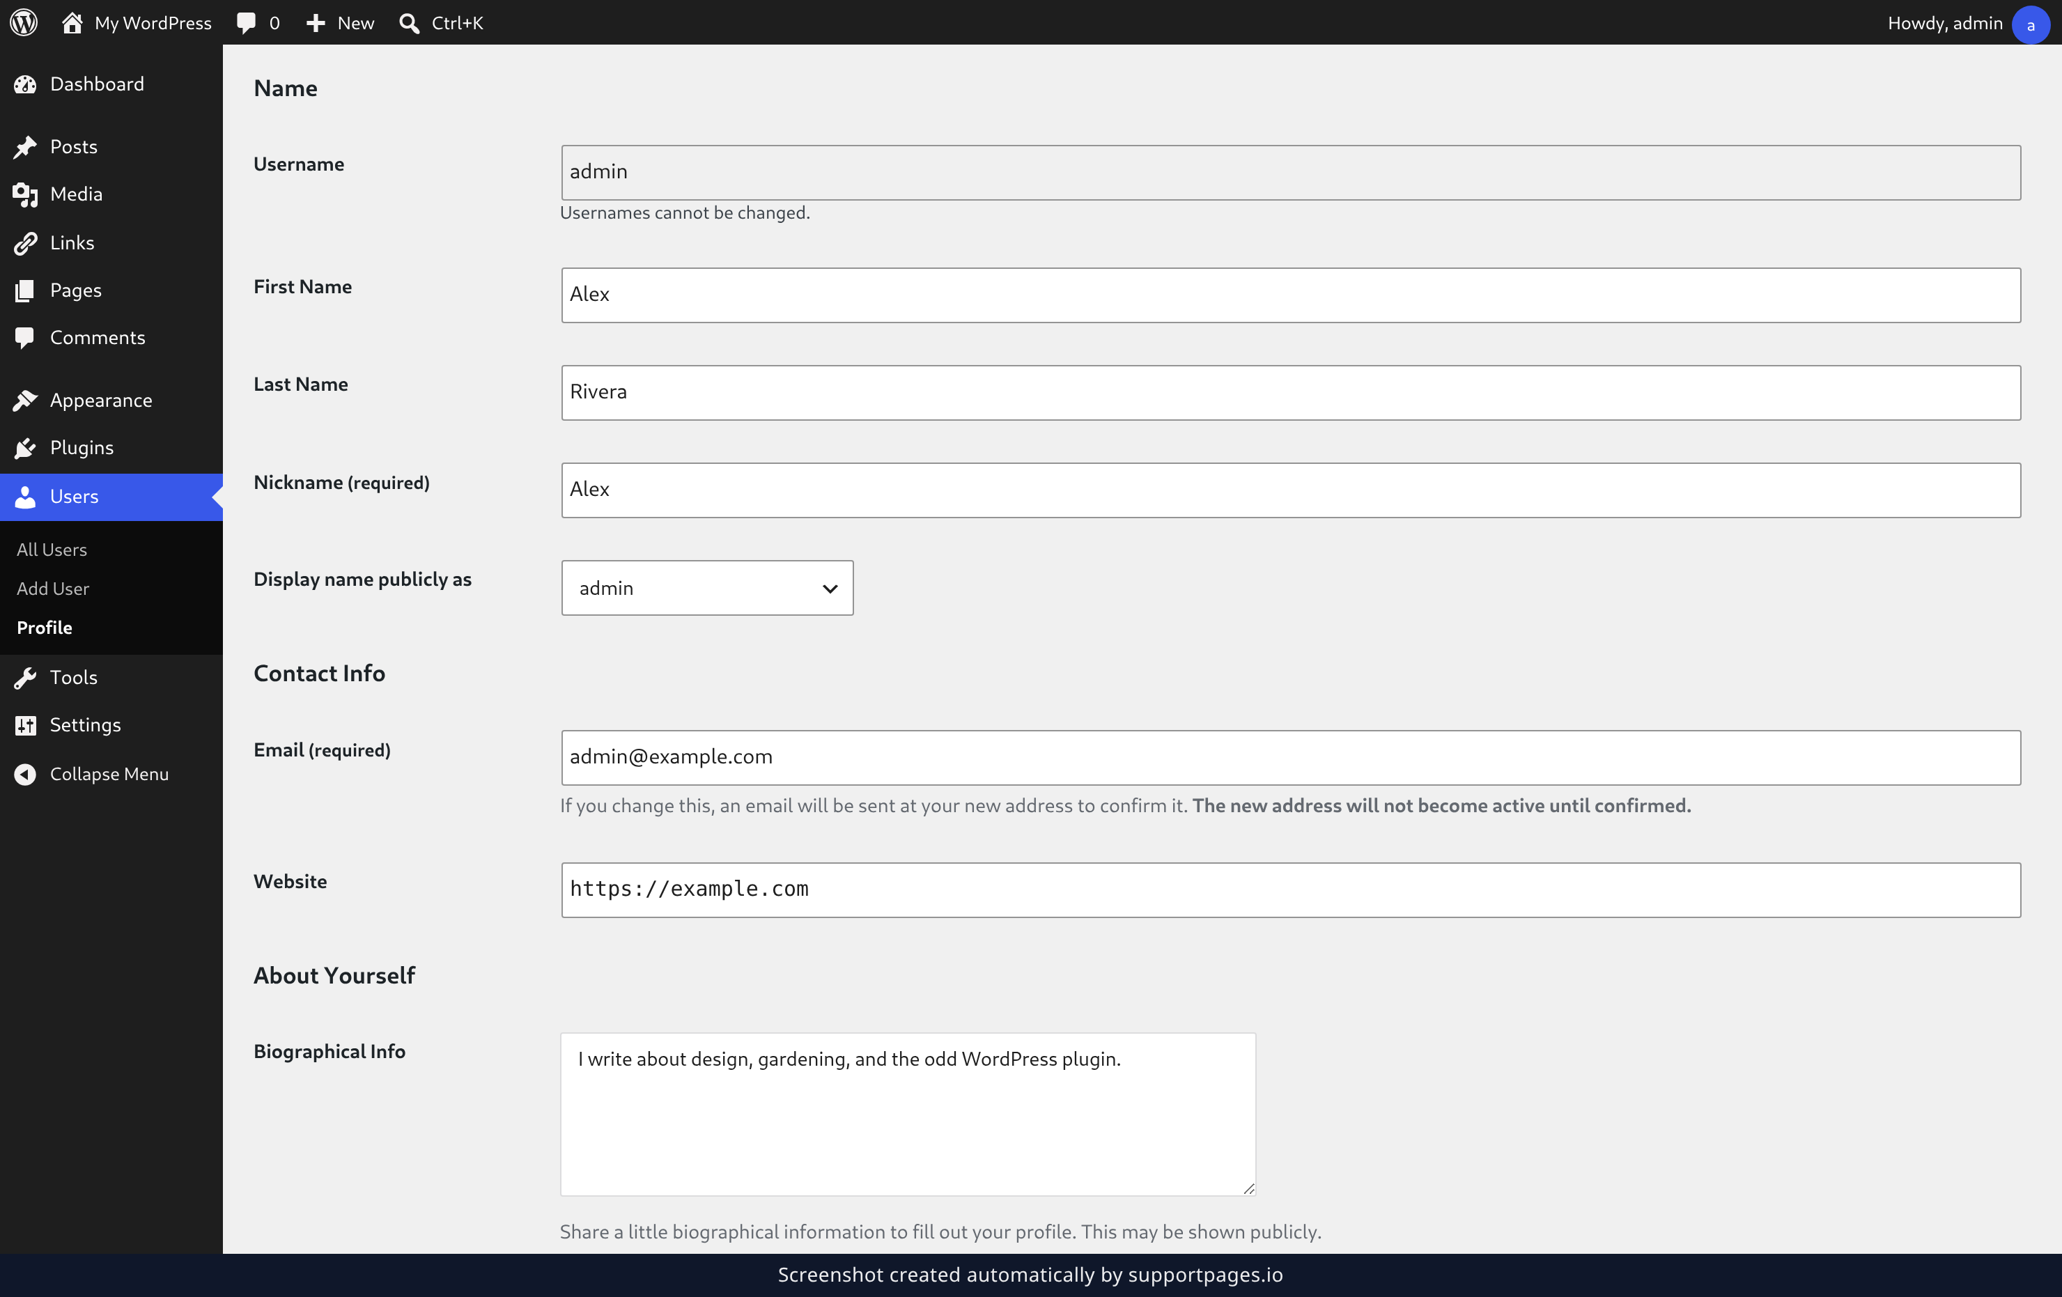Click the Website URL input field
Image resolution: width=2062 pixels, height=1297 pixels.
tap(1290, 890)
